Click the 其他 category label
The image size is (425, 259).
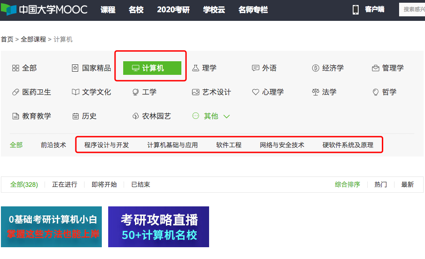click(x=211, y=116)
